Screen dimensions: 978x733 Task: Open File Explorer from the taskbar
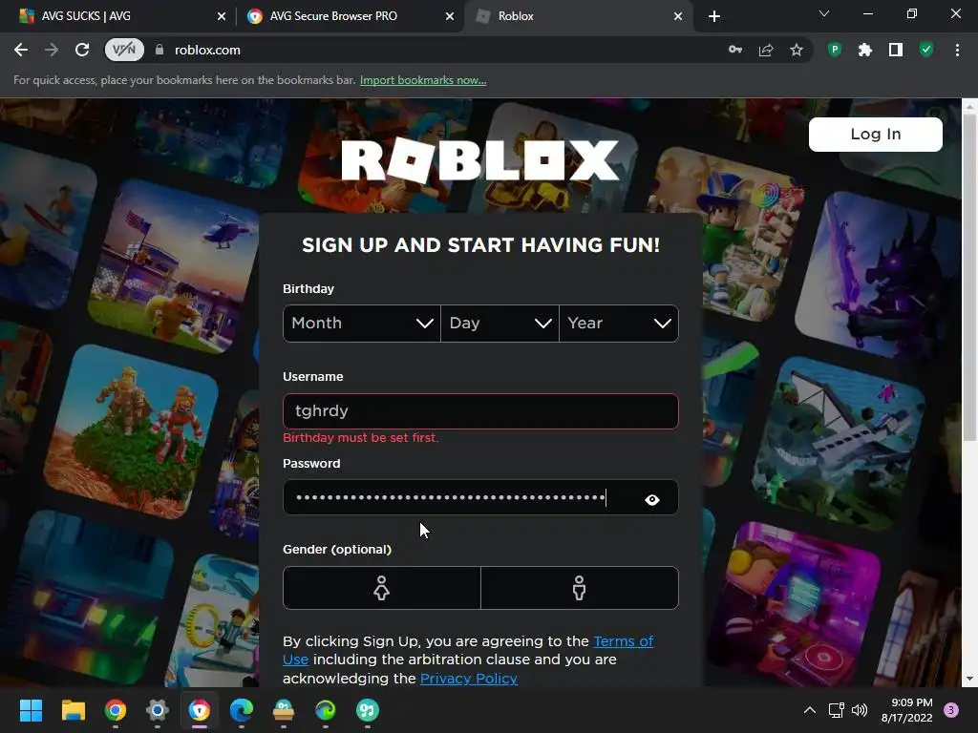tap(73, 710)
